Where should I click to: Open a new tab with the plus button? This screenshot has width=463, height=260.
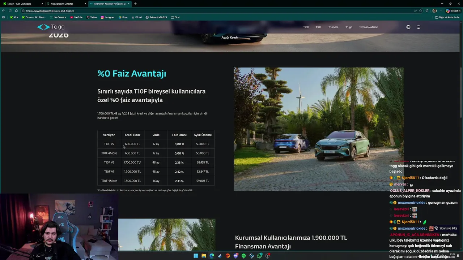[x=135, y=4]
